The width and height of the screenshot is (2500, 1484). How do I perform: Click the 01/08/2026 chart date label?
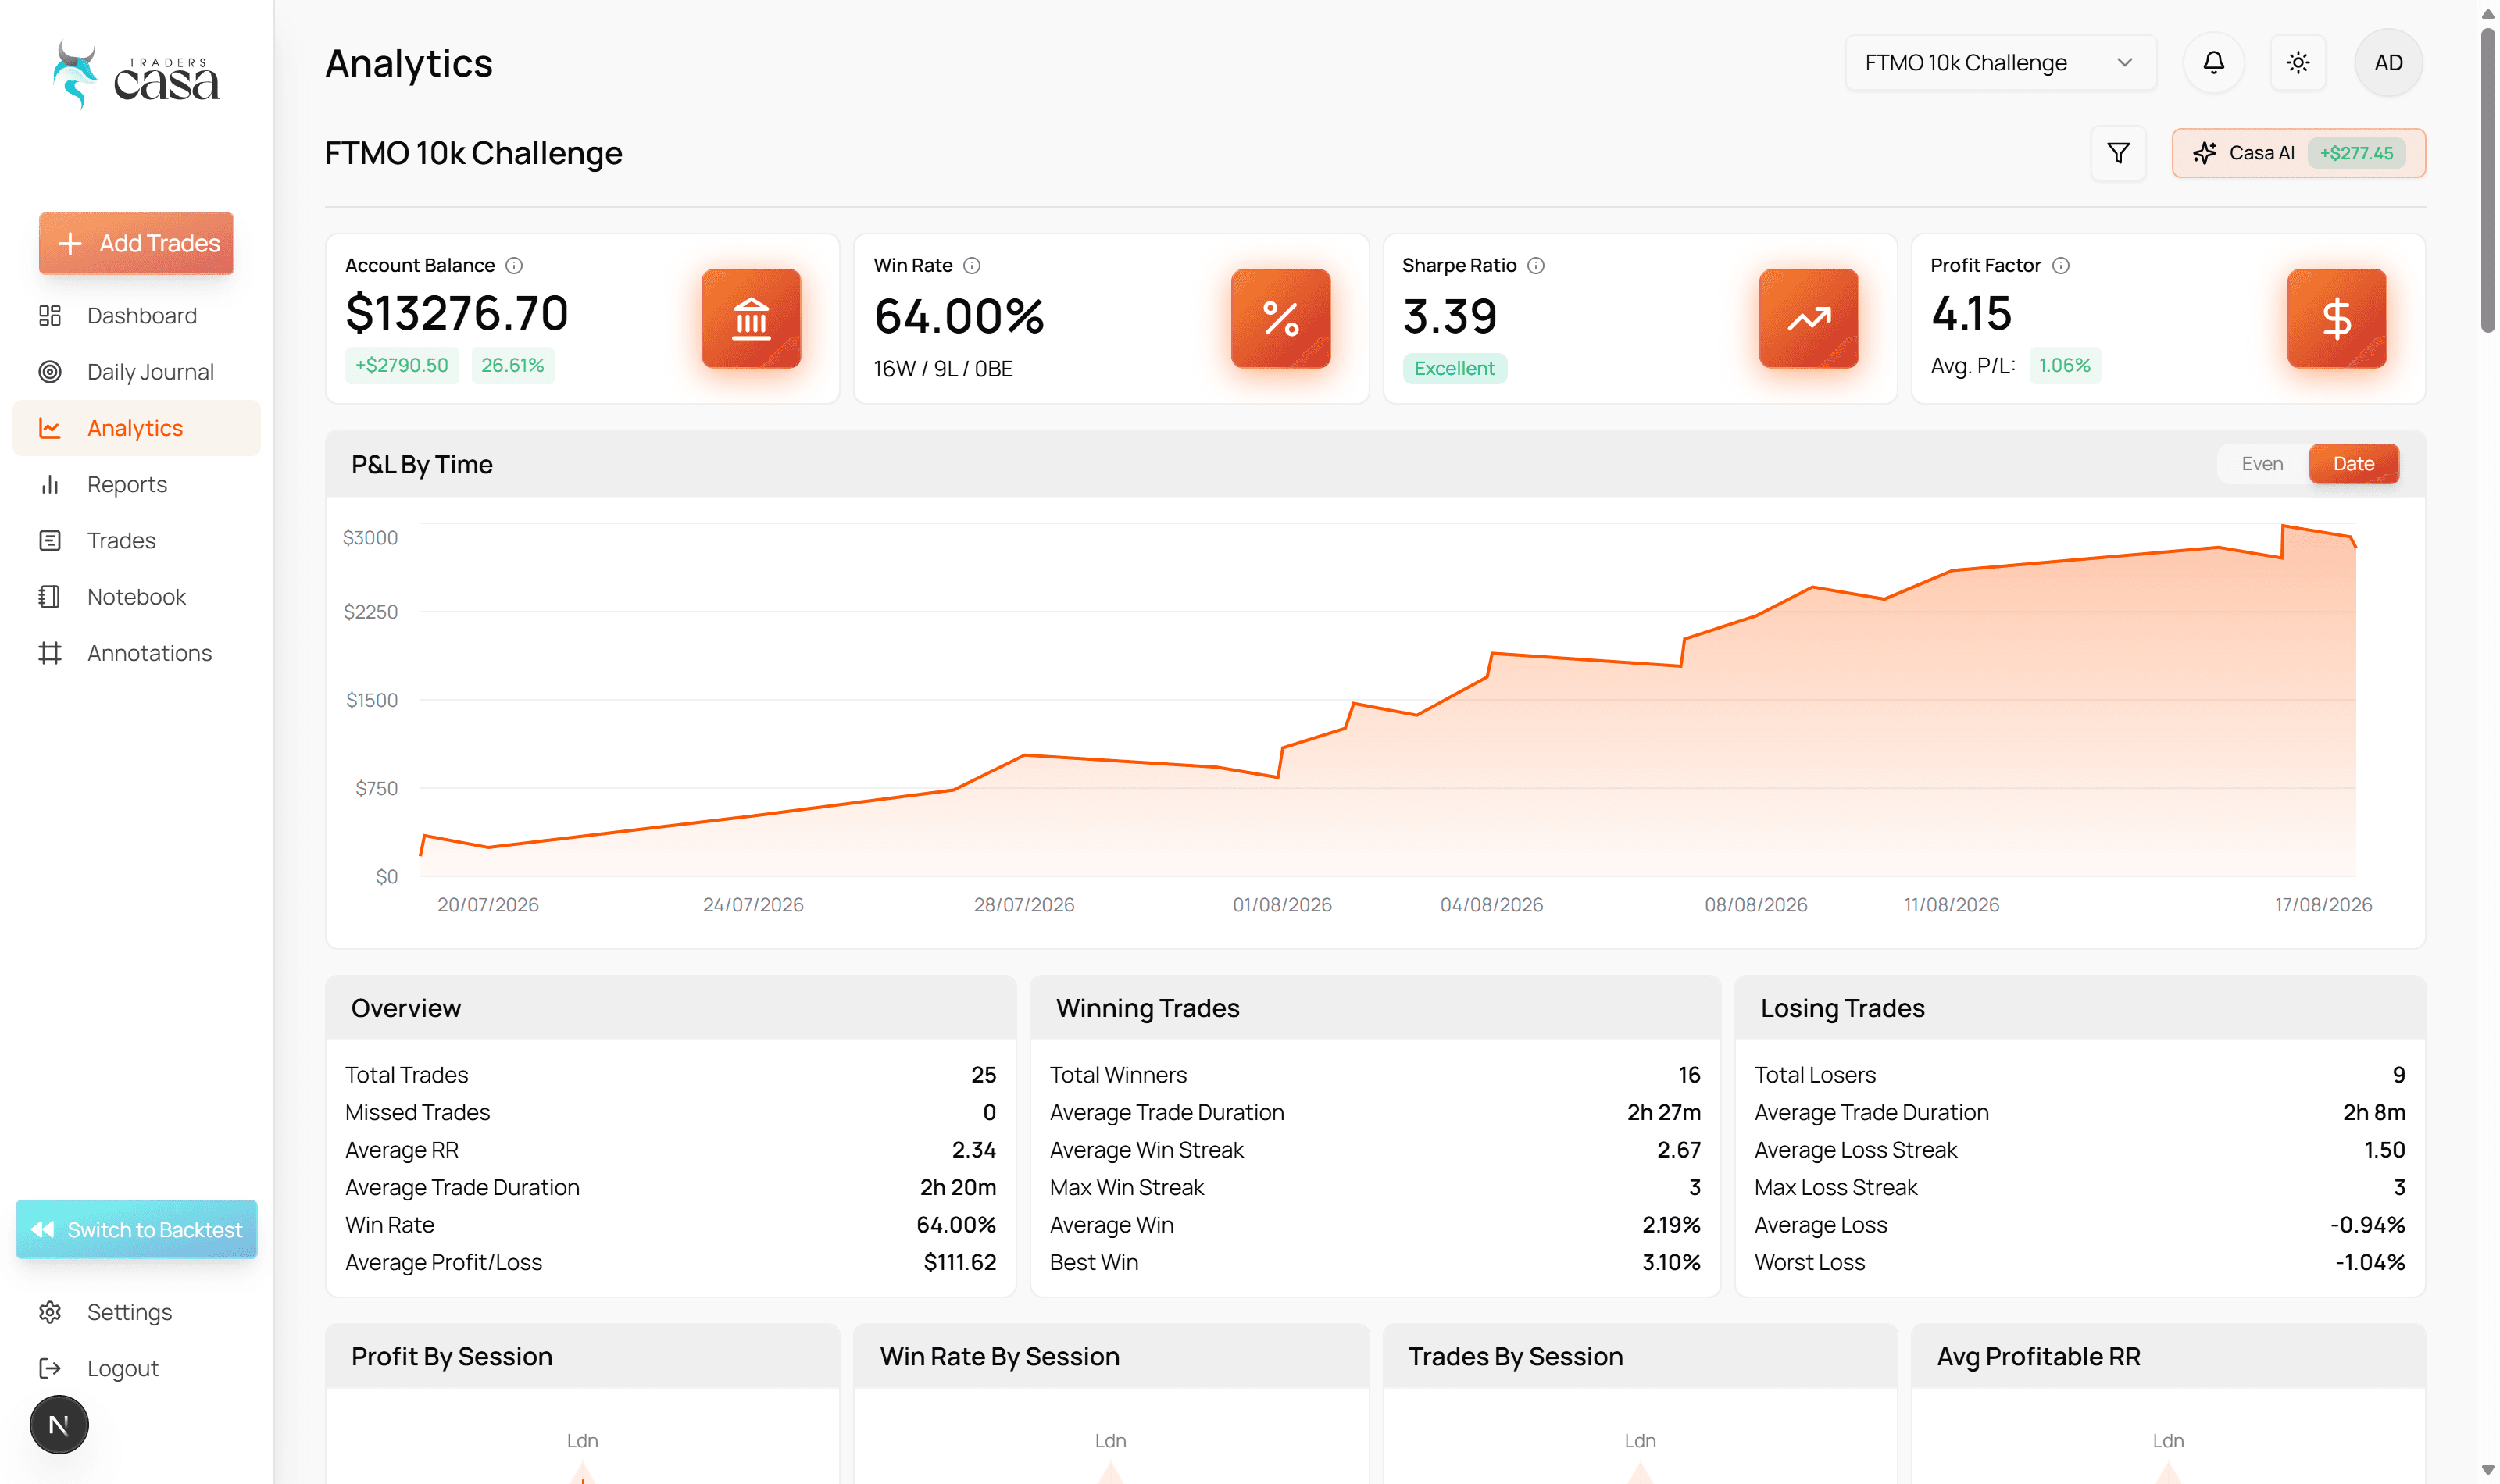pyautogui.click(x=1282, y=905)
